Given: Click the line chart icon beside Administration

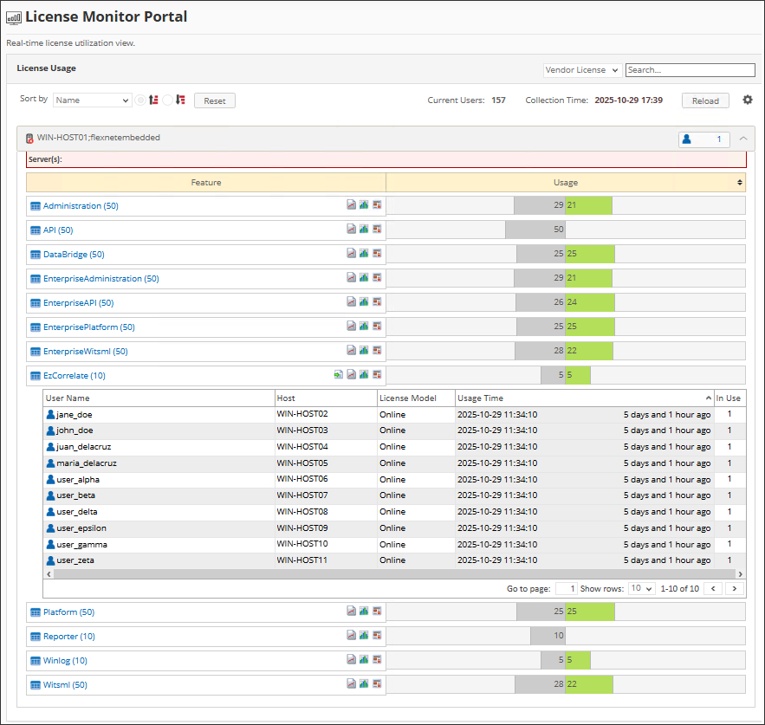Looking at the screenshot, I should coord(351,204).
